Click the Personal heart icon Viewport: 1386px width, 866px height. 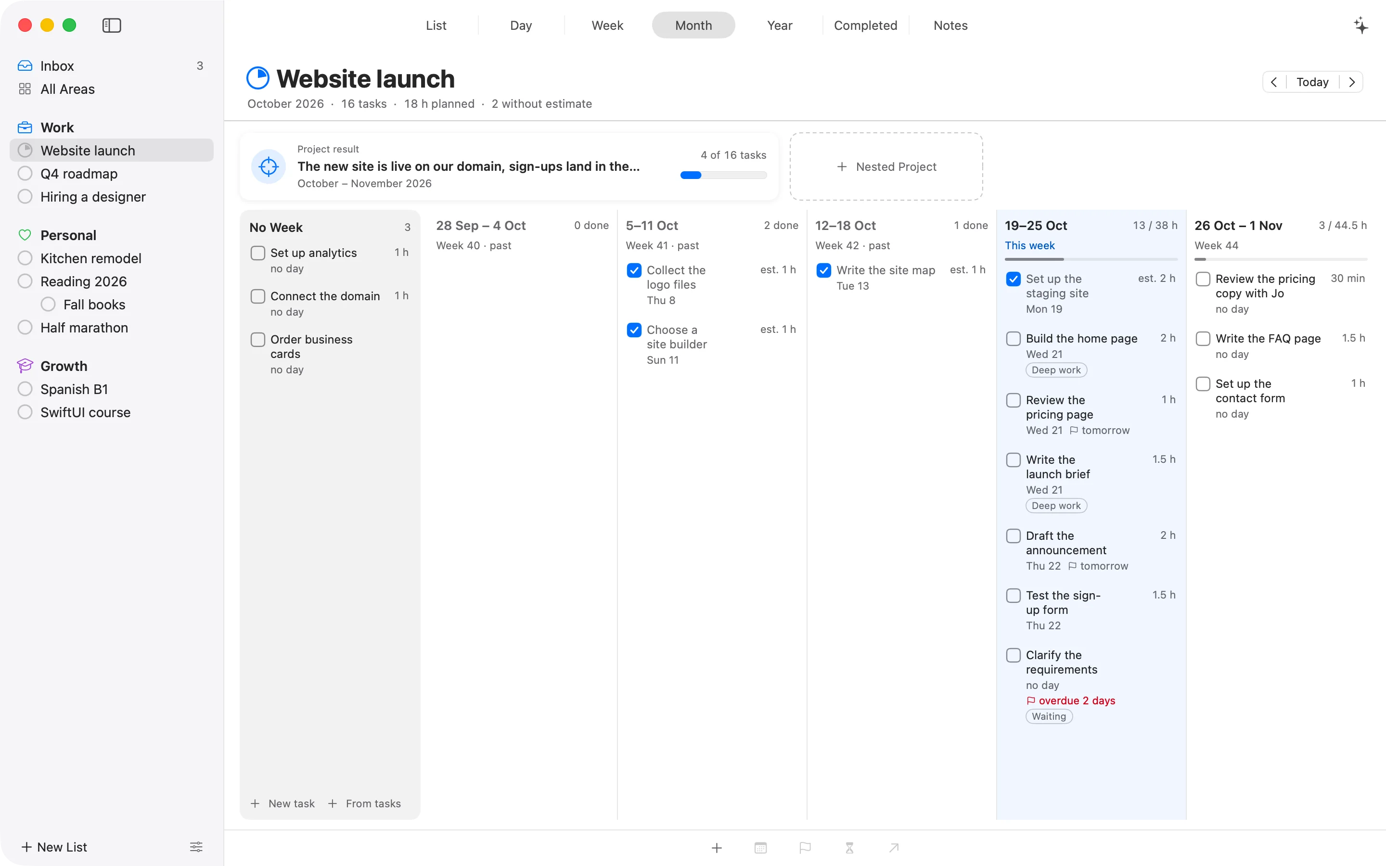point(25,235)
